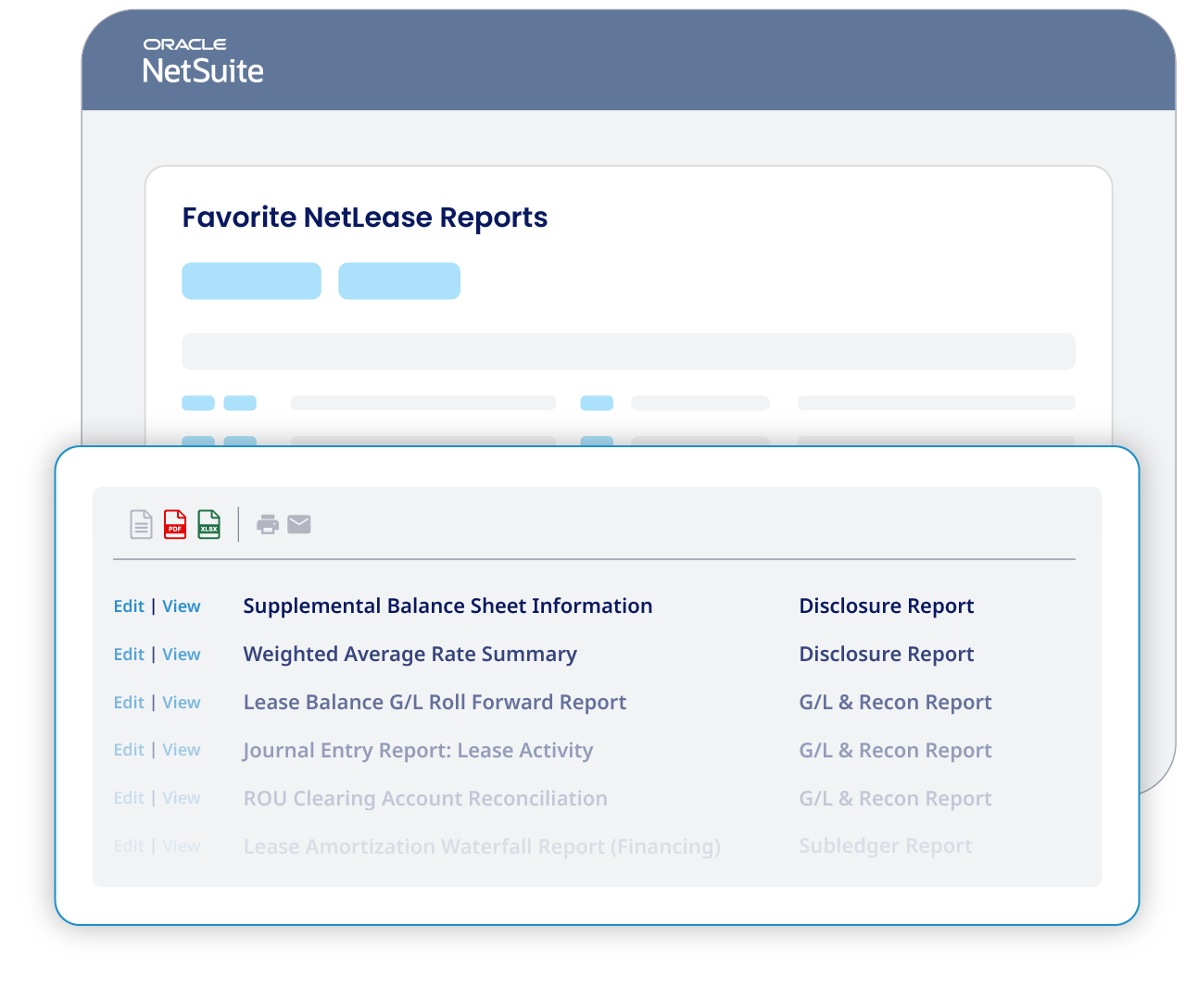
Task: Click the 'Subledger Report' type text
Action: coord(886,846)
